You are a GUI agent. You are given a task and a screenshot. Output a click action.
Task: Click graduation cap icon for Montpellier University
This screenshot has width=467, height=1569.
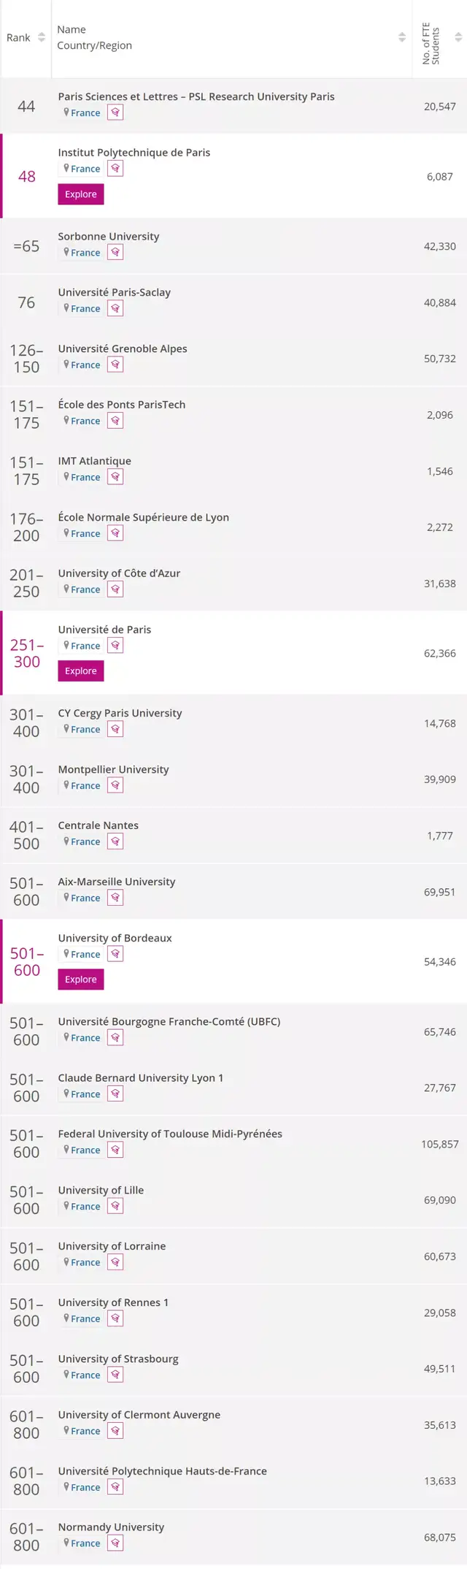115,785
